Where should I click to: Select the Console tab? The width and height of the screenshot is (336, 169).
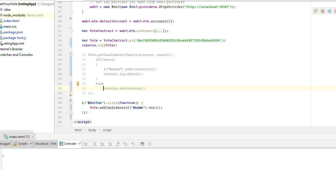(x=69, y=144)
